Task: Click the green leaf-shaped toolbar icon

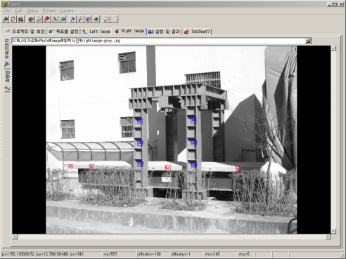Action: click(96, 19)
